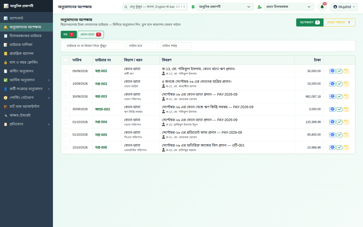This screenshot has width=363, height=227.
Task: Click the আধুনিক প্রকাশনী logo in sidebar
Action: (x=18, y=6)
